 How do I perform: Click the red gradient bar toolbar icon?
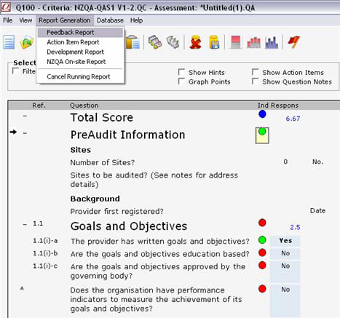click(x=236, y=42)
